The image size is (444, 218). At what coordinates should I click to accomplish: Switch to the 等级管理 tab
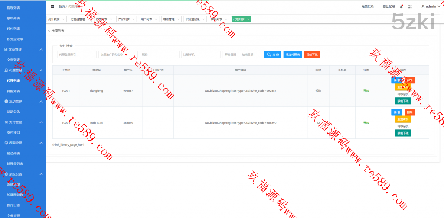coord(168,19)
